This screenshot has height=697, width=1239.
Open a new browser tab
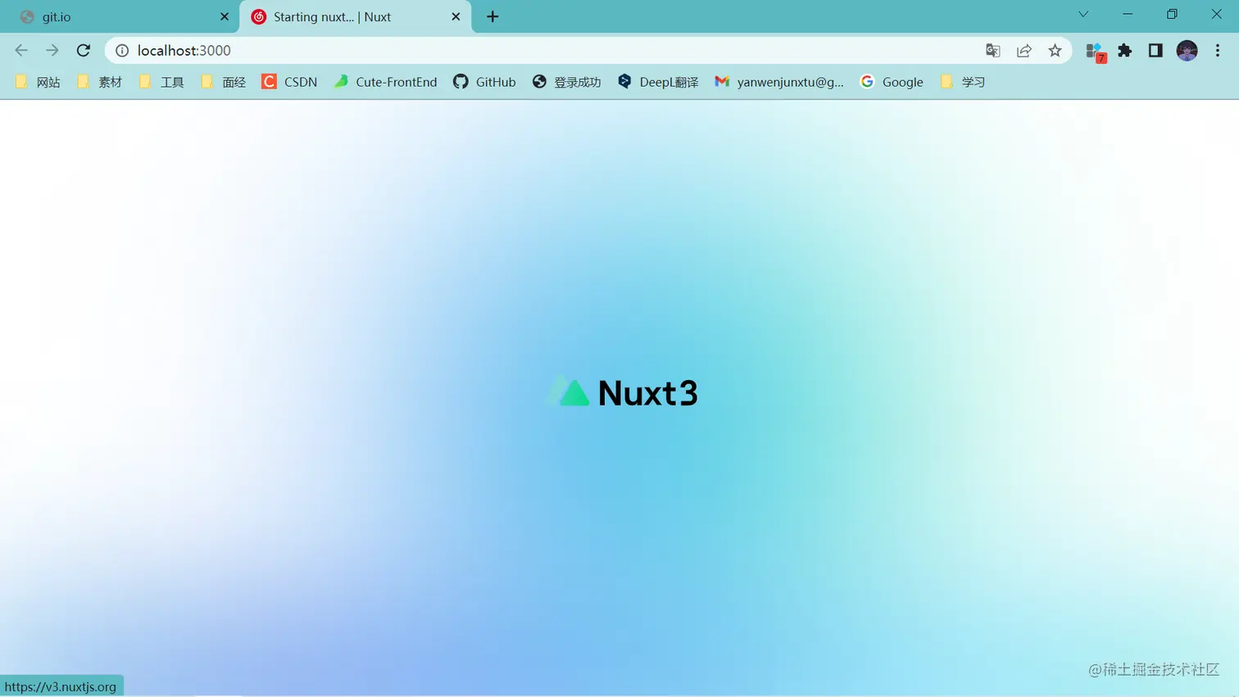tap(492, 16)
